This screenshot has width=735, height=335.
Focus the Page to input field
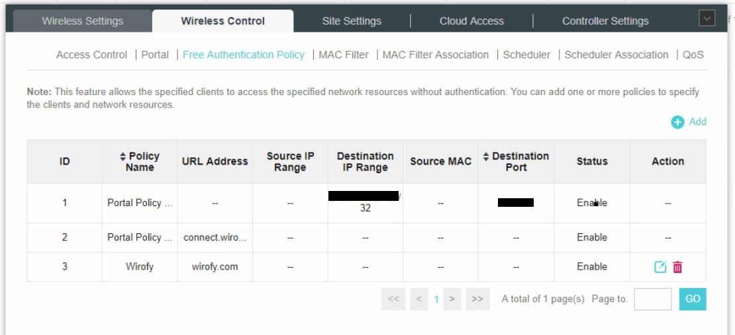point(652,299)
